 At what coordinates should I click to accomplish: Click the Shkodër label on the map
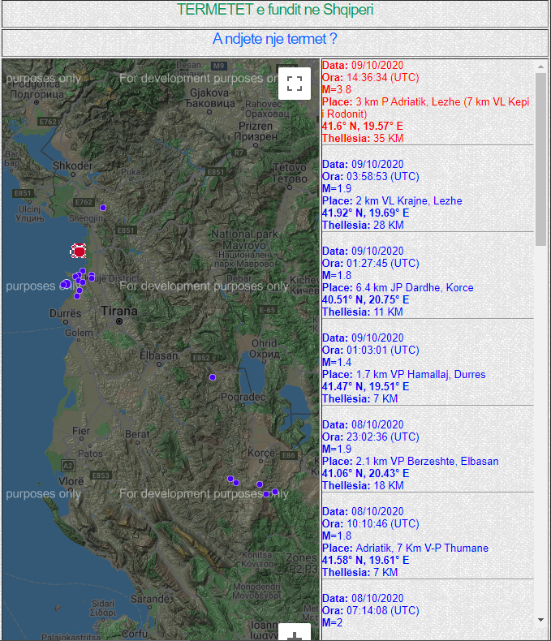[73, 166]
